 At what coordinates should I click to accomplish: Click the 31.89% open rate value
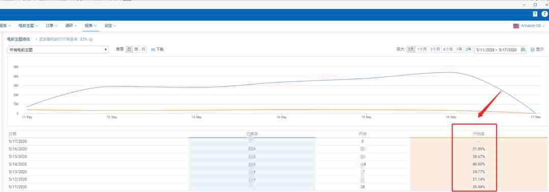pos(478,149)
